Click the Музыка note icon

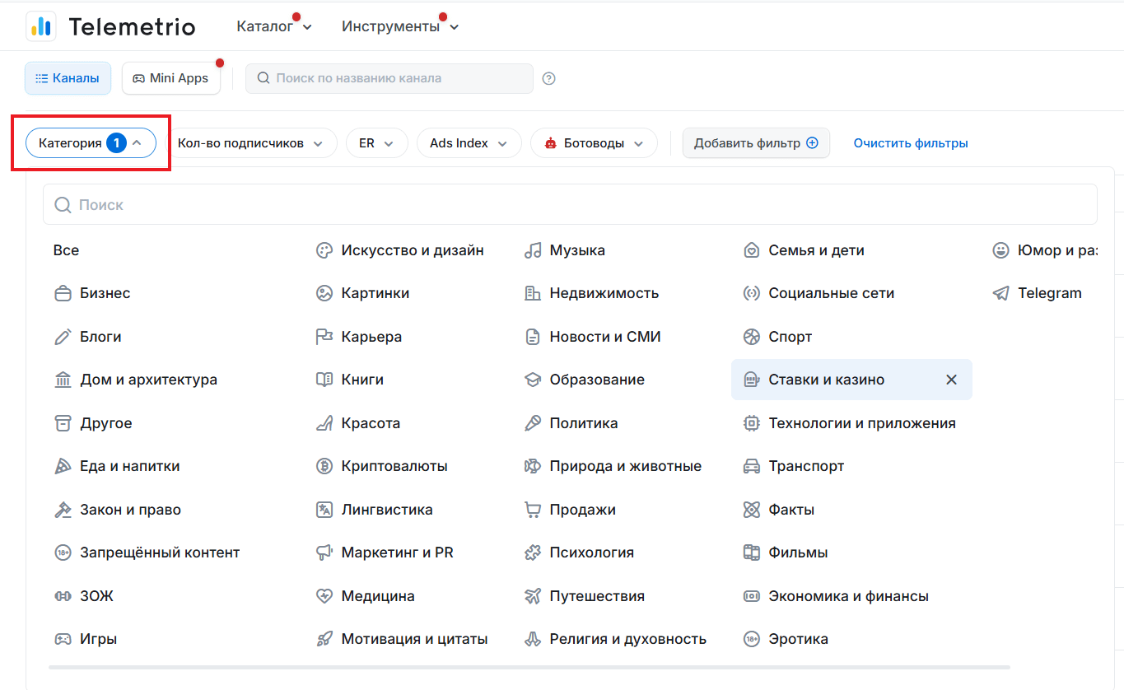[533, 251]
